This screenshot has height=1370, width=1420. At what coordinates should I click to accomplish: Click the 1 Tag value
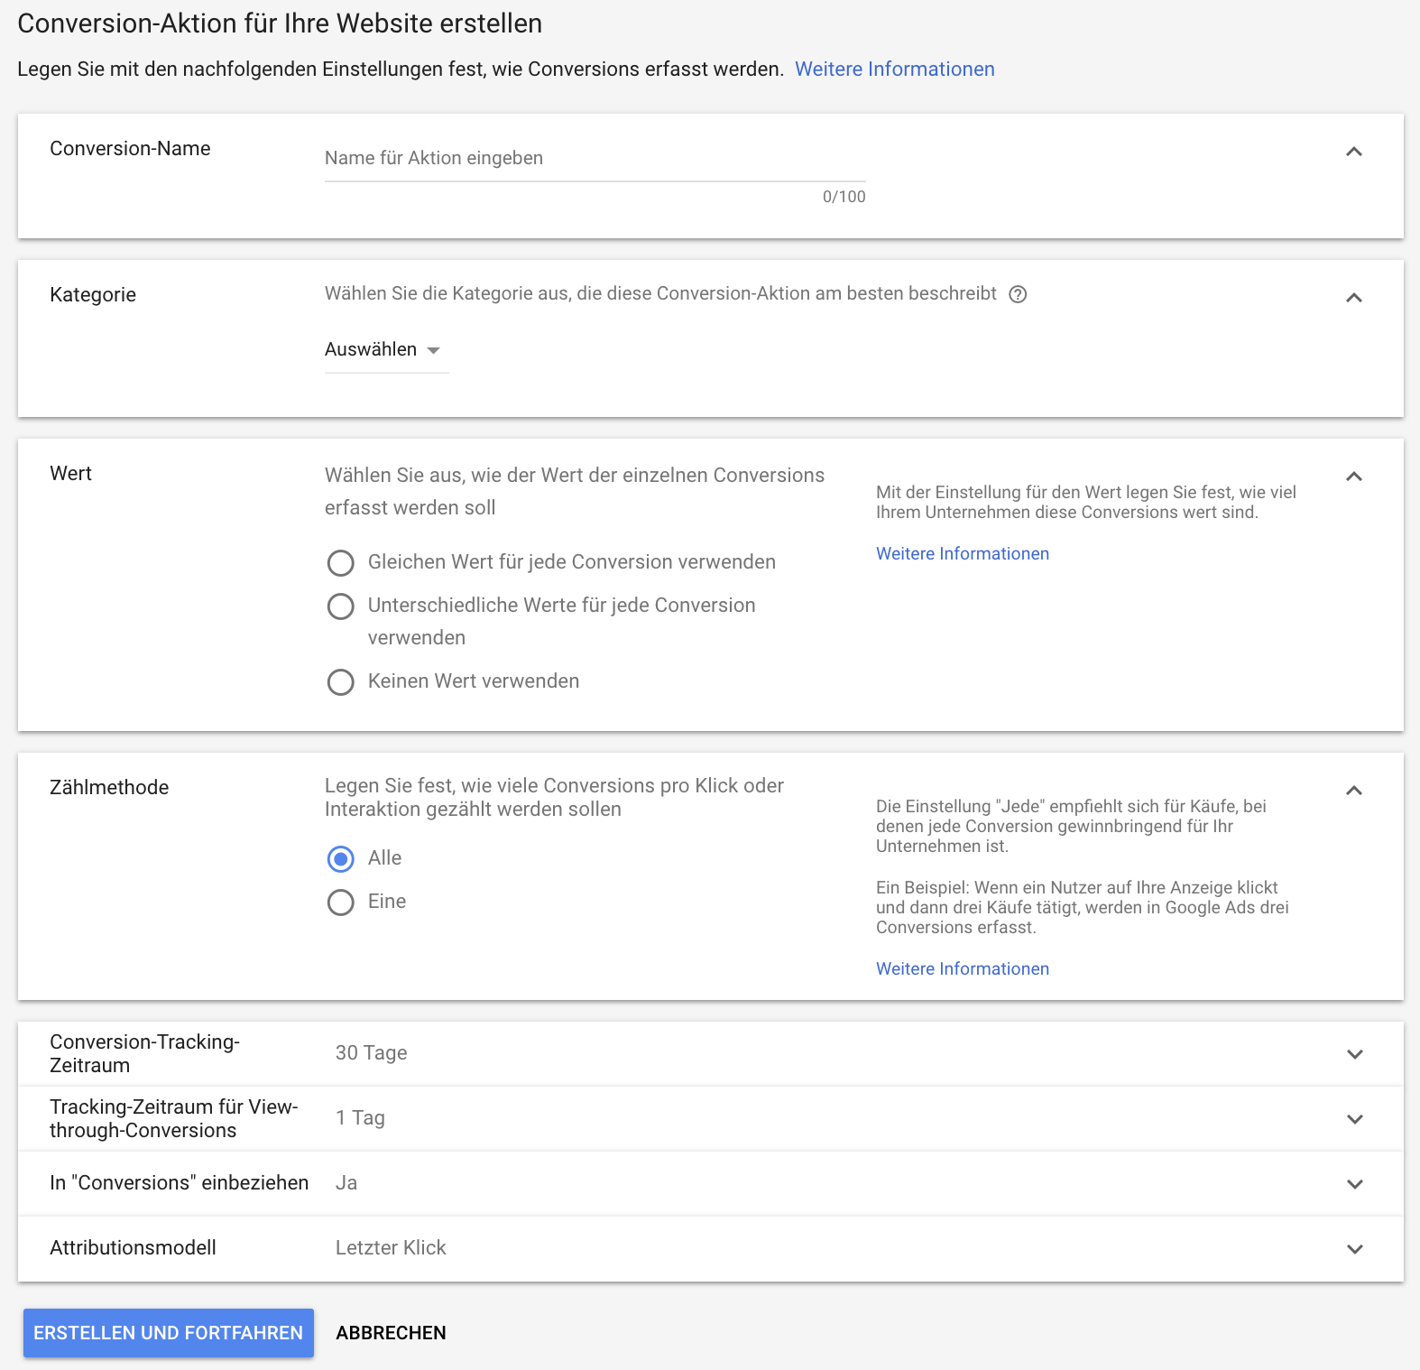(x=360, y=1118)
